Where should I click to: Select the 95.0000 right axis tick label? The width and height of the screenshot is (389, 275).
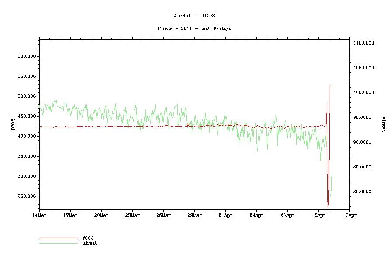click(365, 117)
